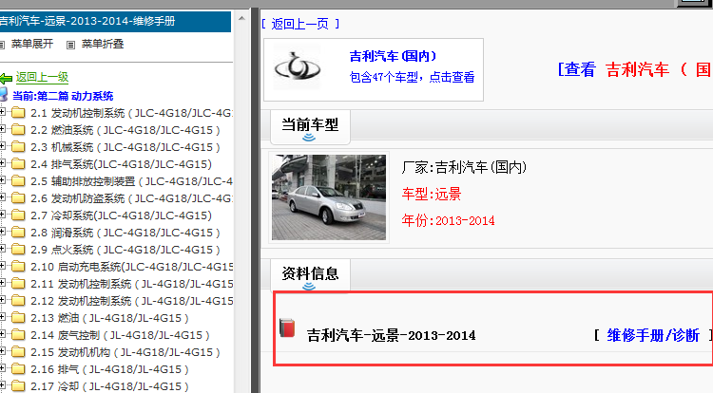The height and width of the screenshot is (393, 713).
Task: Click the Geely brand logo image
Action: [x=298, y=67]
